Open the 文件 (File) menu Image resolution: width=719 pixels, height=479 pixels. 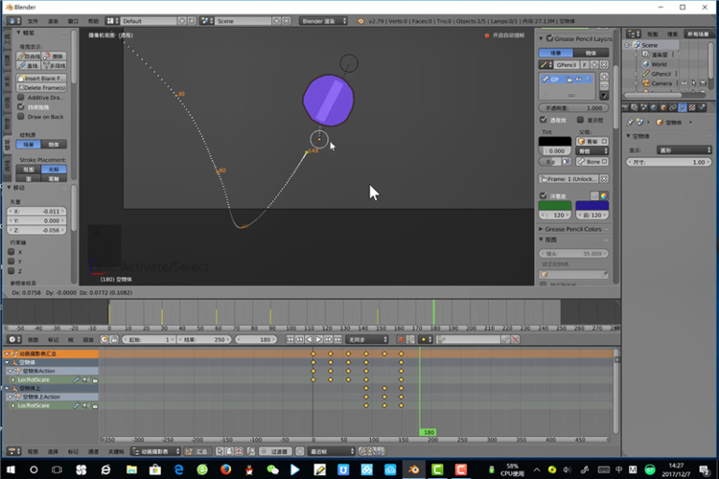coord(34,20)
